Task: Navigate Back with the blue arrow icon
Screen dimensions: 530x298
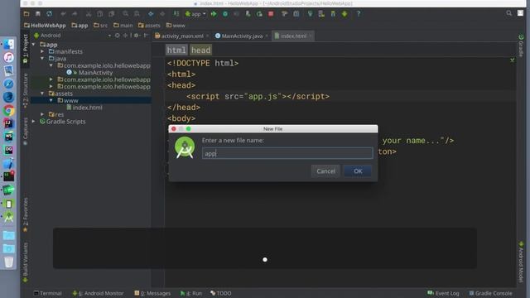Action: pos(151,14)
